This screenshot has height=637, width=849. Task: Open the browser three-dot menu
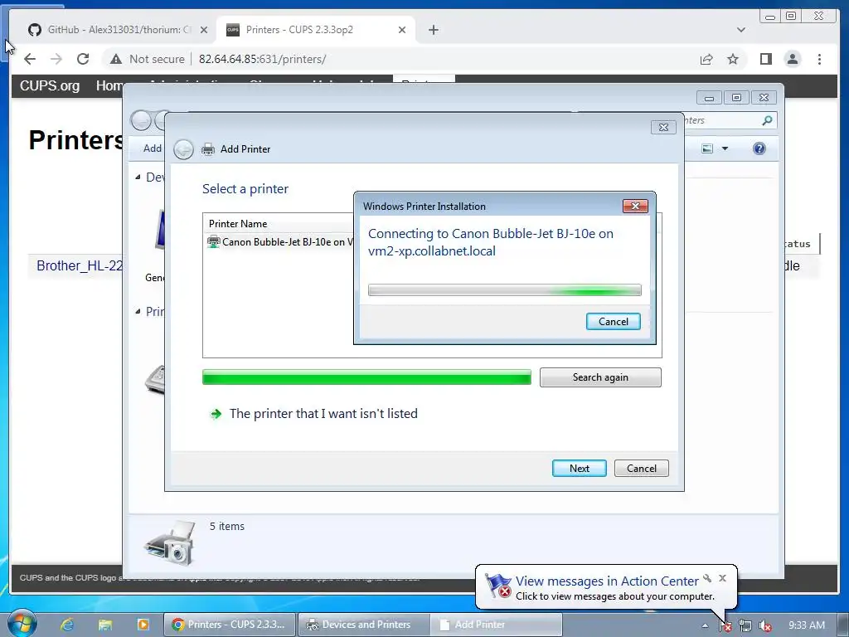[x=819, y=59]
